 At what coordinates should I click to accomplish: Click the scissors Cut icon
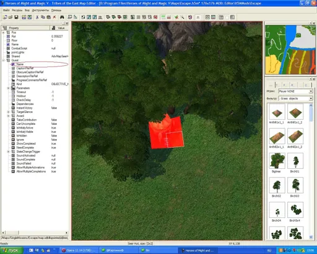pyautogui.click(x=37, y=17)
